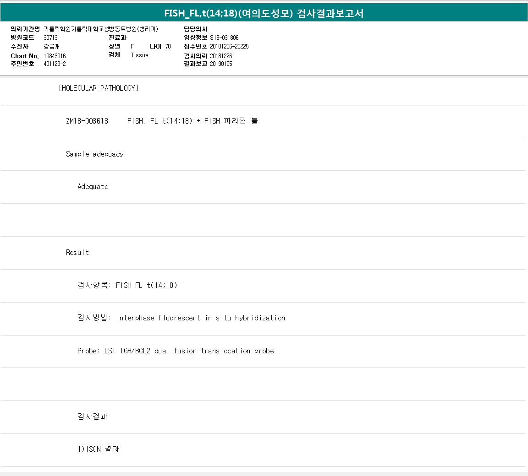This screenshot has width=528, height=476.
Task: Click the [MOLECULAR PATHOLOGY] heading
Action: click(x=99, y=88)
